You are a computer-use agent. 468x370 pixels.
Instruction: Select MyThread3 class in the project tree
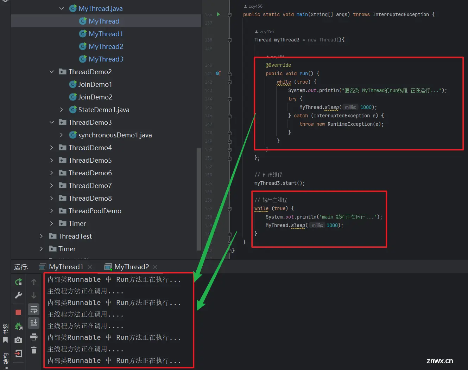[106, 59]
